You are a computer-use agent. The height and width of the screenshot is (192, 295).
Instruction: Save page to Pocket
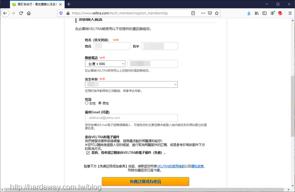pos(210,13)
